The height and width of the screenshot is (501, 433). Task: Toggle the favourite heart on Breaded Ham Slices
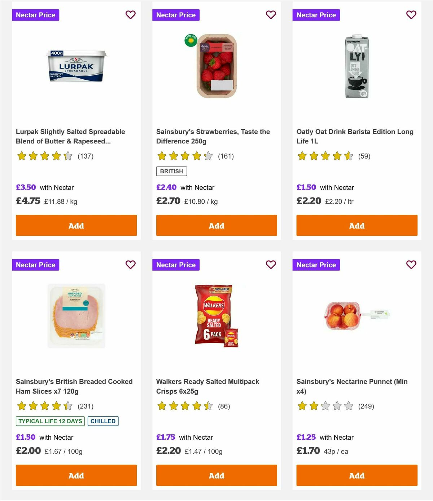point(130,265)
